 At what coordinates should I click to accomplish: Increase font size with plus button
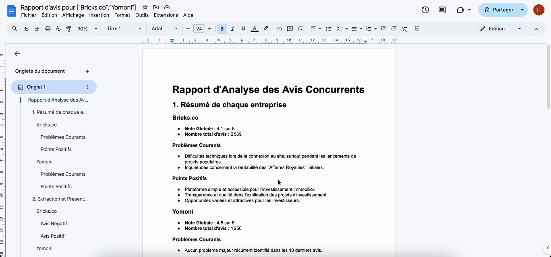[x=210, y=29]
